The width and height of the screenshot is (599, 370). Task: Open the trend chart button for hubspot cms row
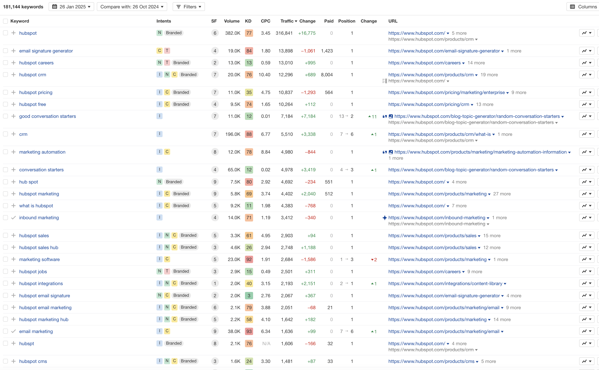coord(587,361)
